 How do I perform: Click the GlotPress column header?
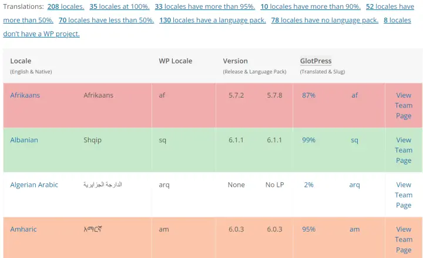[x=315, y=61]
